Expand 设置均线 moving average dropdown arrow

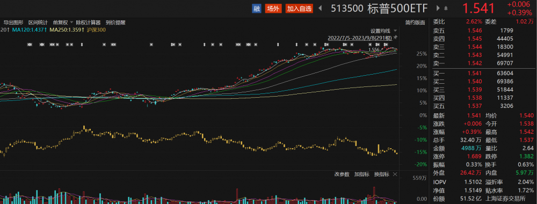click(395, 31)
